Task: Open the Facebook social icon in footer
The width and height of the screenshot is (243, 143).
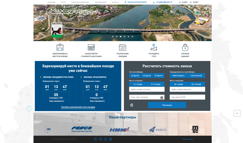Action: [96, 139]
